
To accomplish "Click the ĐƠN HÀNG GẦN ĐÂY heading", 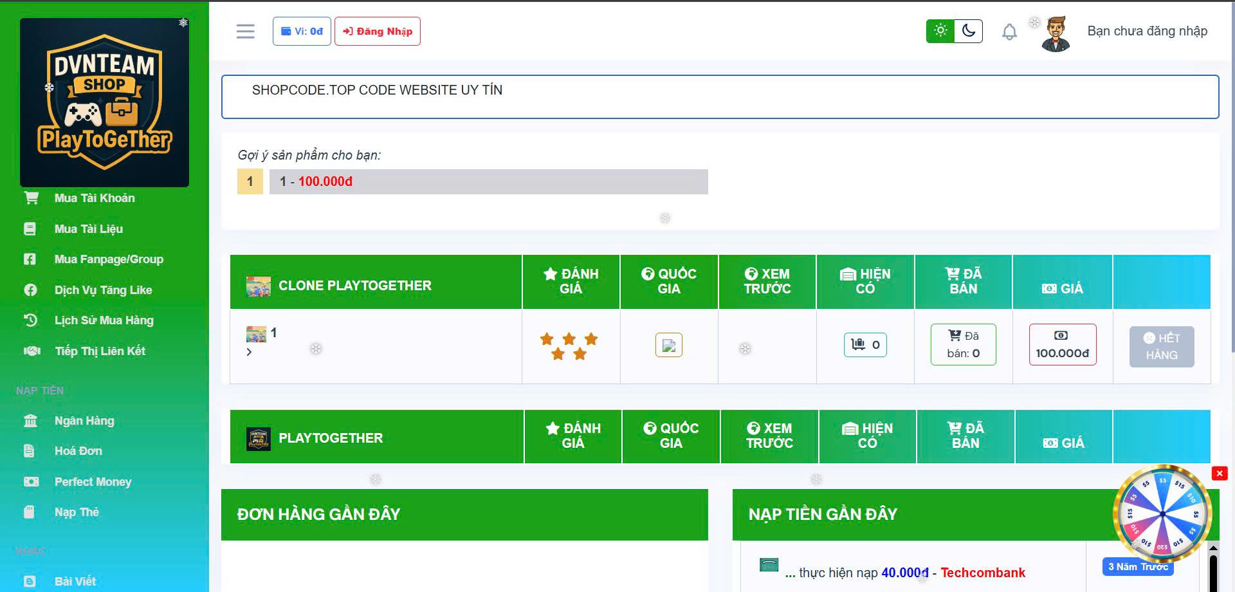I will (318, 514).
